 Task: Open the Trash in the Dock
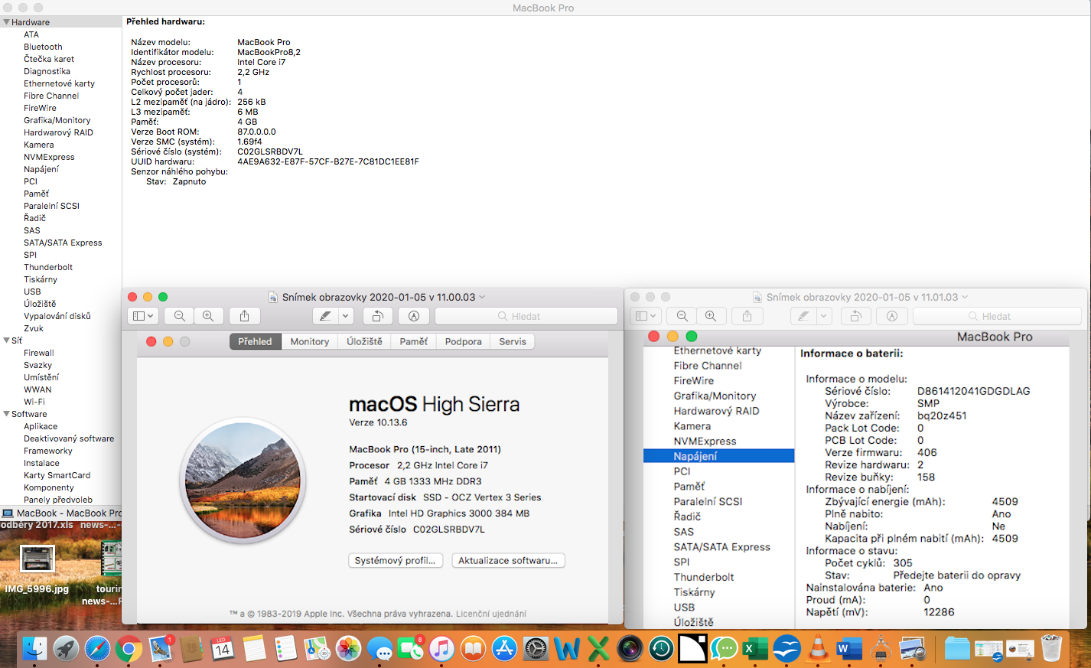1052,649
